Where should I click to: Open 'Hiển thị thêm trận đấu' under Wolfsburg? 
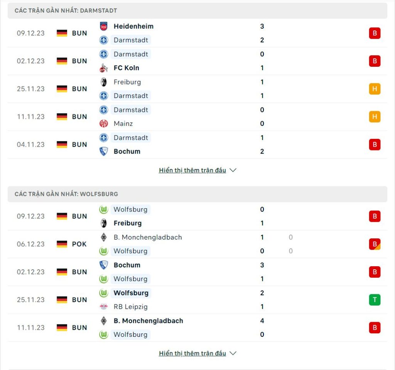192,353
